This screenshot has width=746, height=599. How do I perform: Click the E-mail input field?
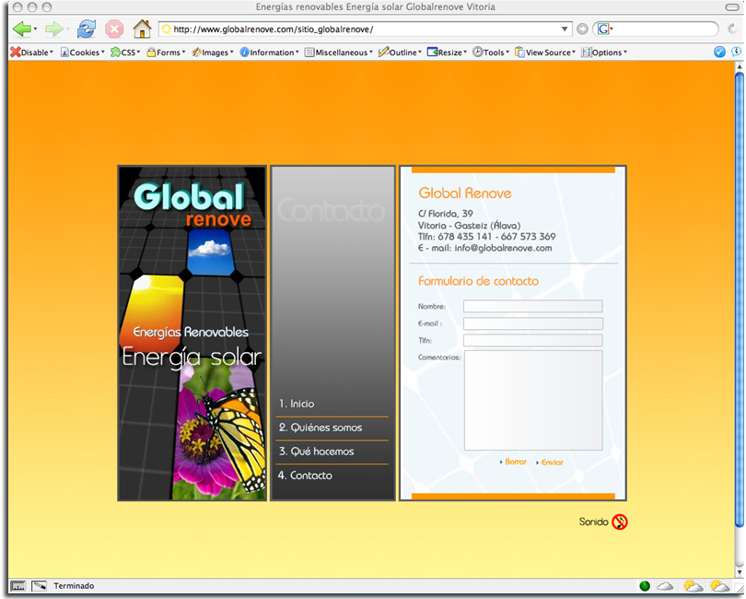(x=533, y=323)
